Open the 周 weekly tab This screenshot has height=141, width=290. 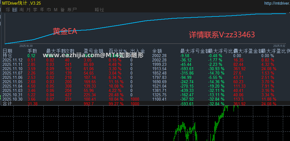pyautogui.click(x=22, y=10)
